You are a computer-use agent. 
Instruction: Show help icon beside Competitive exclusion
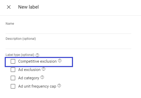[x=60, y=61]
